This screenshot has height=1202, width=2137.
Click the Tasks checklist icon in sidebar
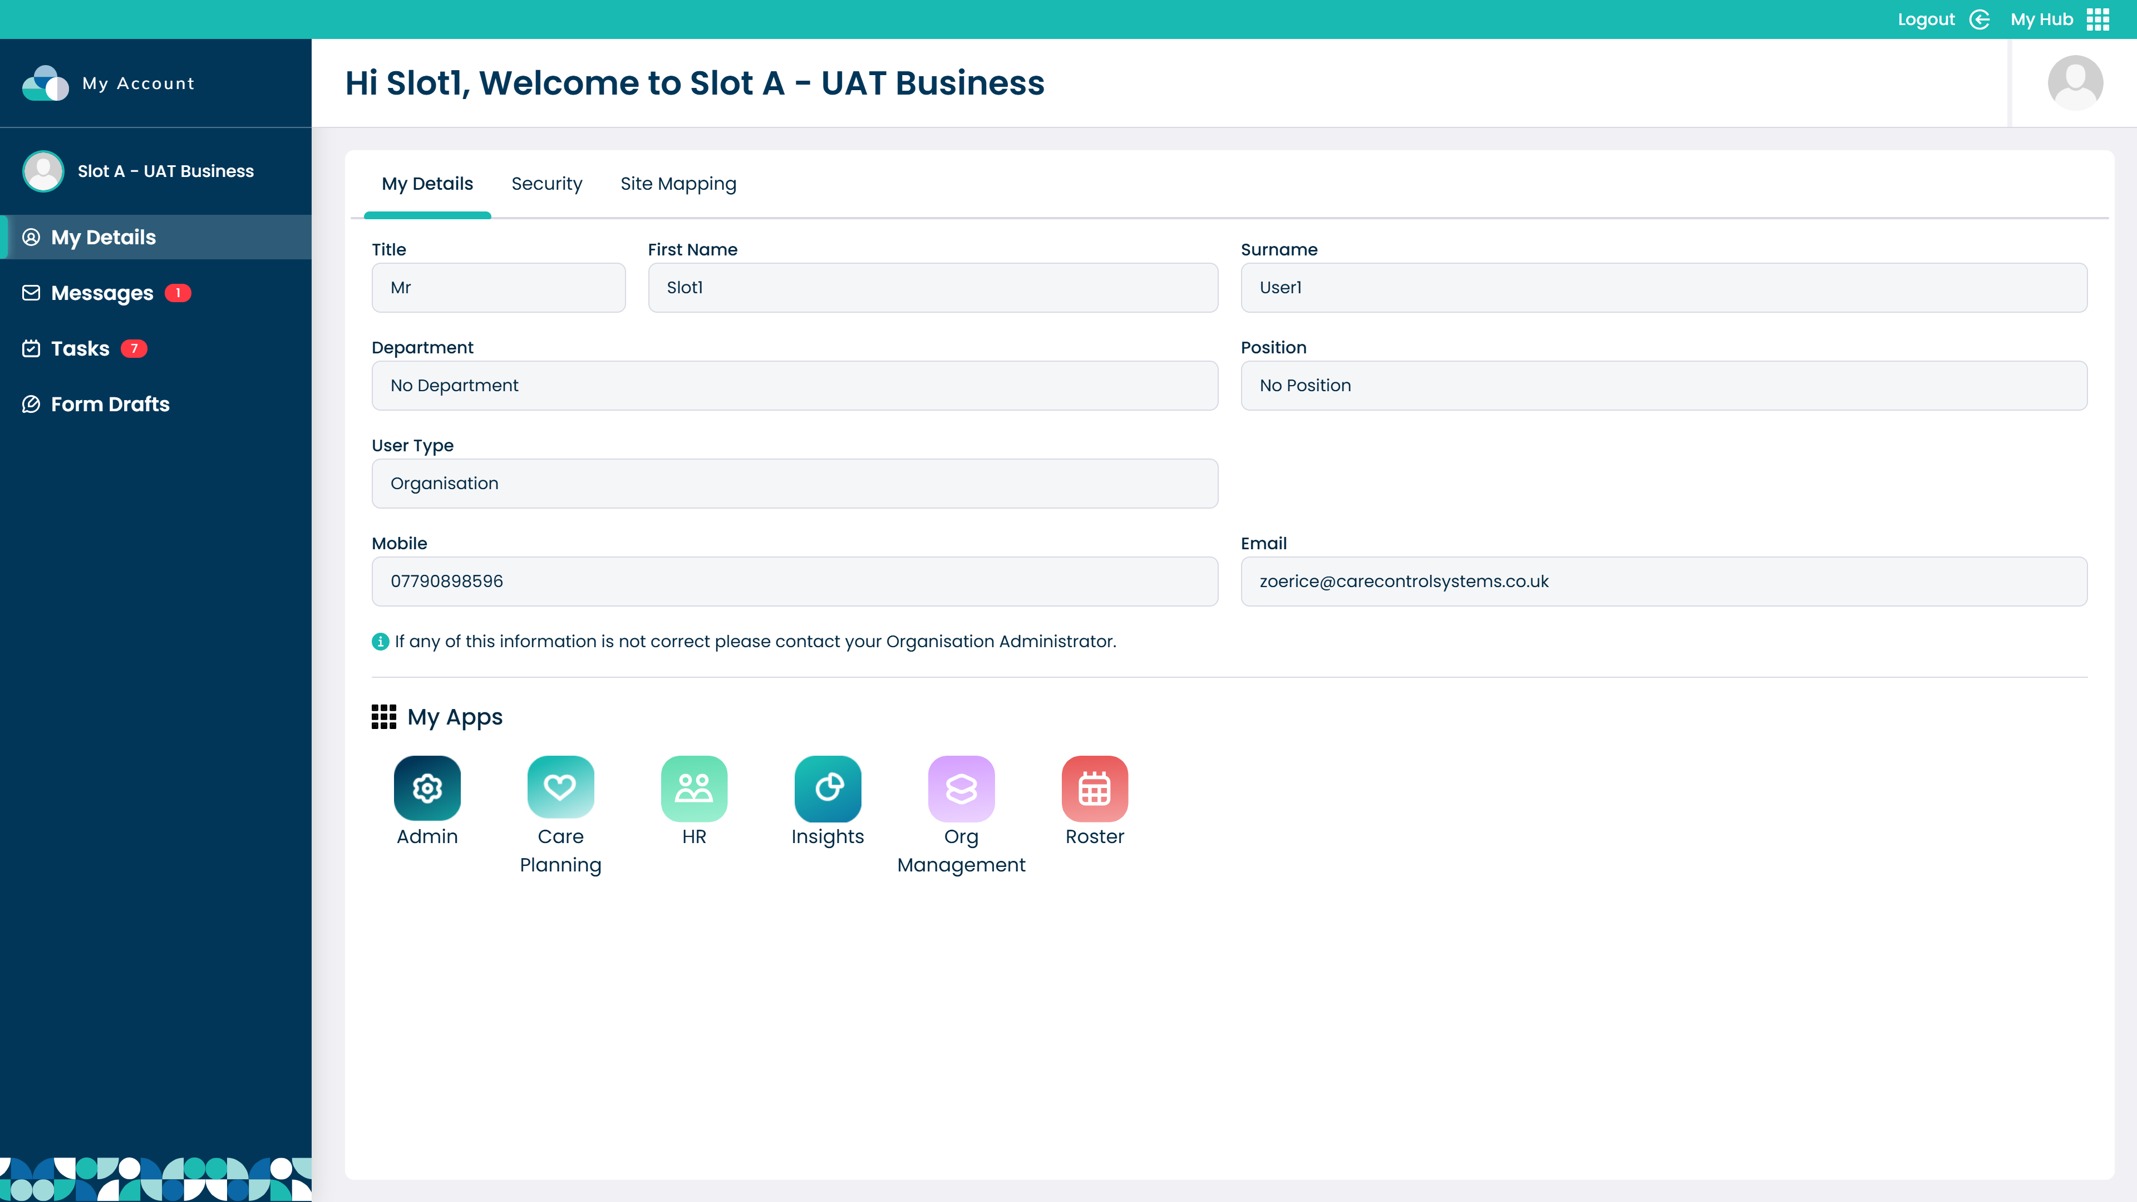point(31,348)
